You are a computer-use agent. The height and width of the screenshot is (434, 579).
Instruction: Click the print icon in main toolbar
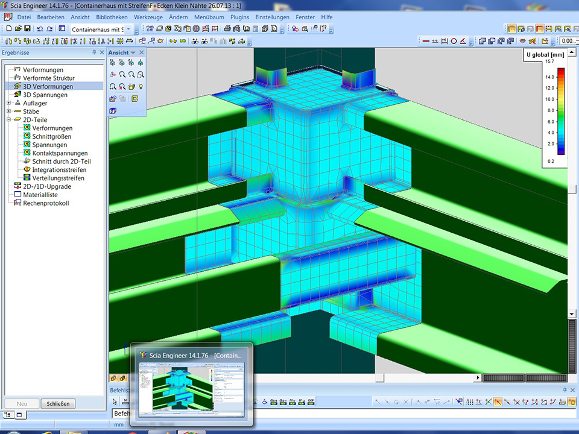tap(227, 29)
